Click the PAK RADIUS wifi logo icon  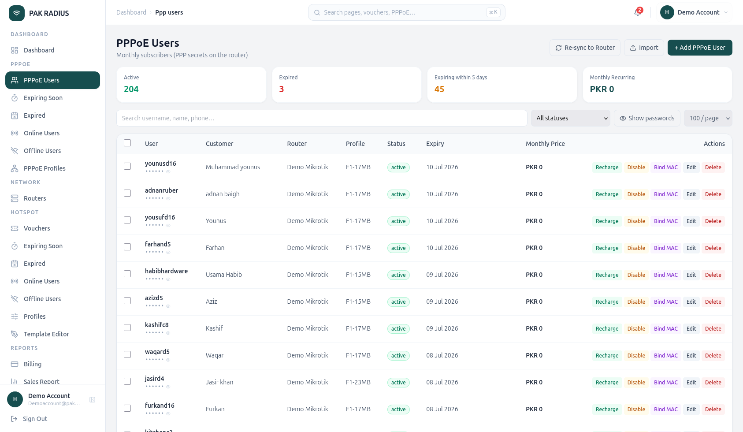(x=17, y=13)
